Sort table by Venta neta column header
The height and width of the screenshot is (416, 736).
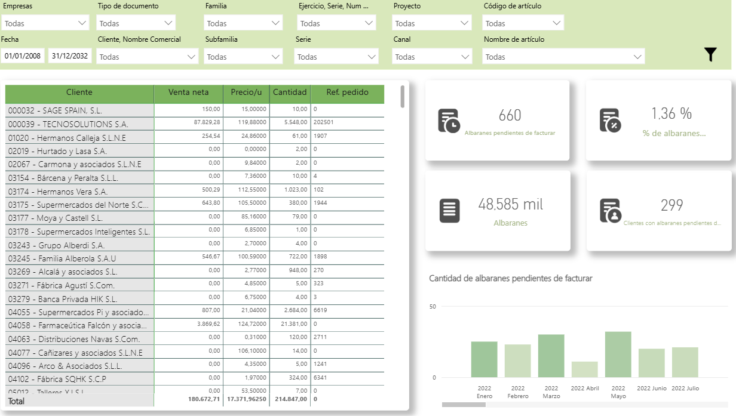coord(188,93)
